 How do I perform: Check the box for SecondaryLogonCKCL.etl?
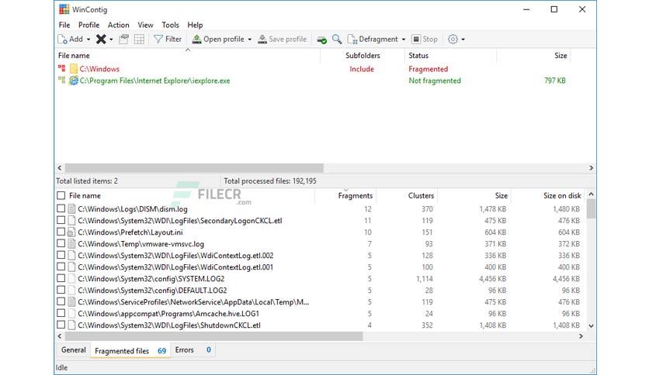coord(61,220)
